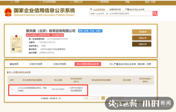Switch to 行政许可信息 tab
Viewport: 176px width, 112px height.
coord(36,64)
